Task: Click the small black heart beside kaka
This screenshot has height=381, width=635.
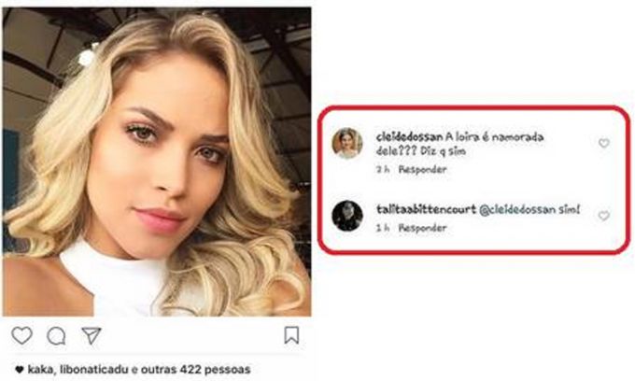Action: coord(19,369)
